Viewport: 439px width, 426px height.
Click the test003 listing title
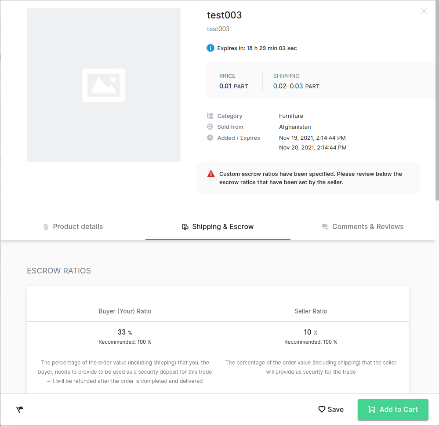click(224, 15)
